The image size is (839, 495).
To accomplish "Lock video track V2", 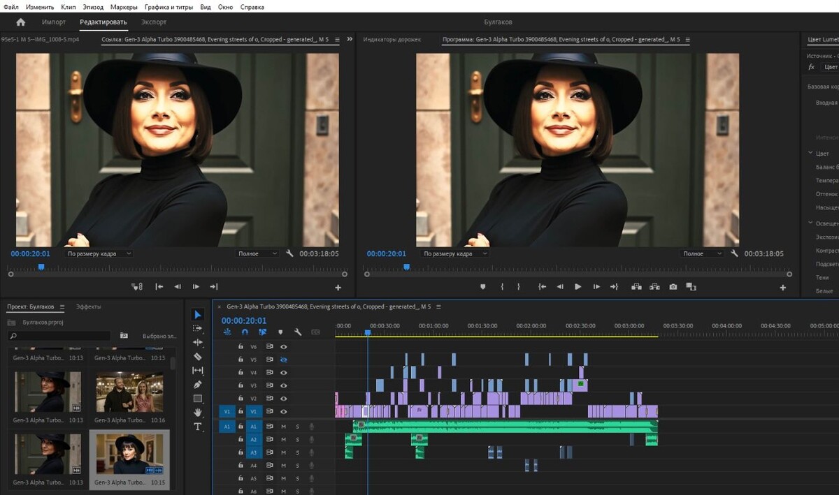I will [x=241, y=399].
